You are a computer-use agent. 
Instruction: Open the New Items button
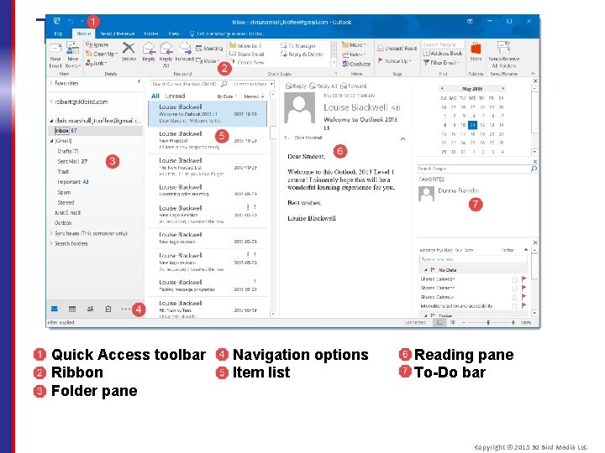tap(72, 55)
